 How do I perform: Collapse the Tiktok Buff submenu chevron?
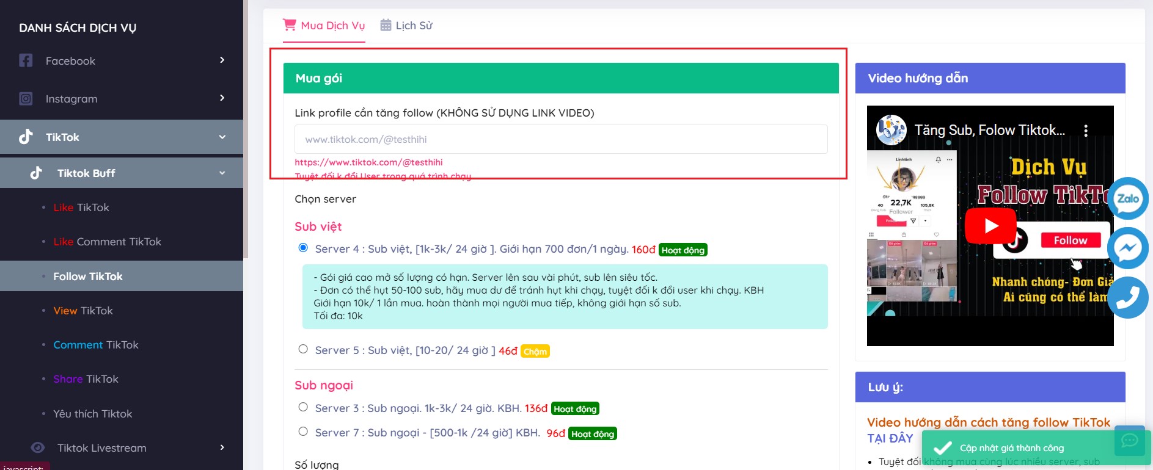coord(222,173)
